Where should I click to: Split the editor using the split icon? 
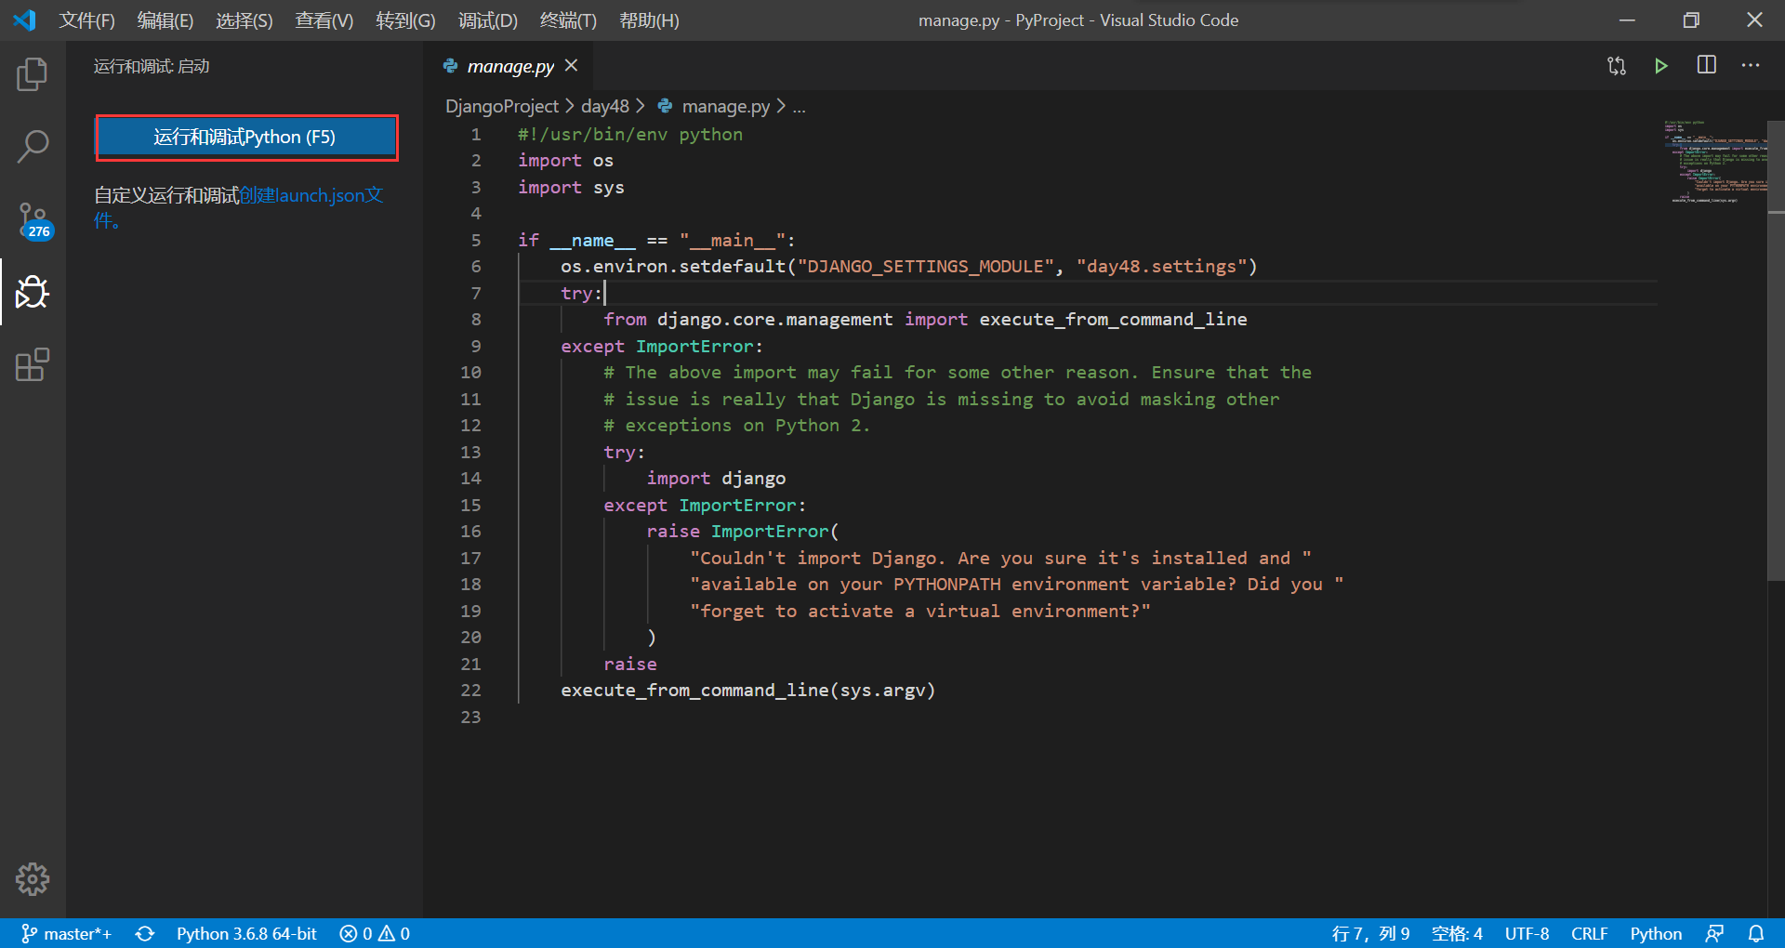tap(1706, 65)
